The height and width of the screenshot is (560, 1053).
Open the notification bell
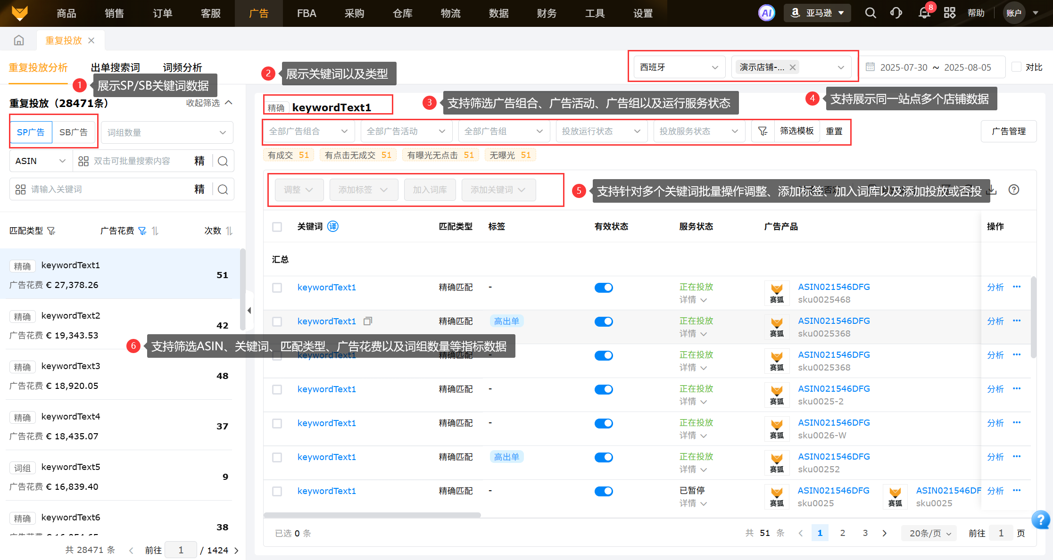[x=924, y=13]
